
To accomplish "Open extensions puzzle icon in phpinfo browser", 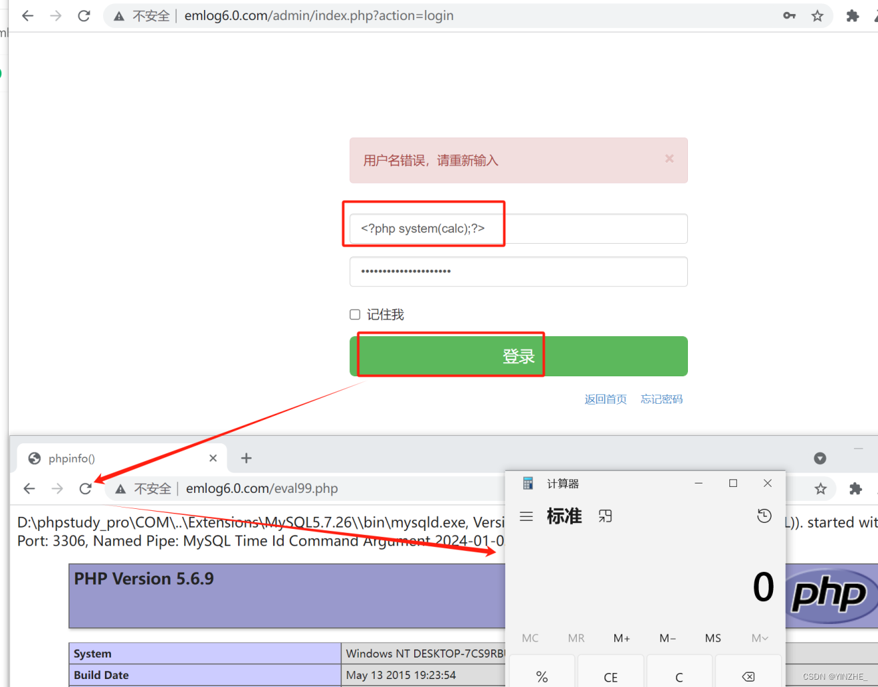I will [855, 489].
